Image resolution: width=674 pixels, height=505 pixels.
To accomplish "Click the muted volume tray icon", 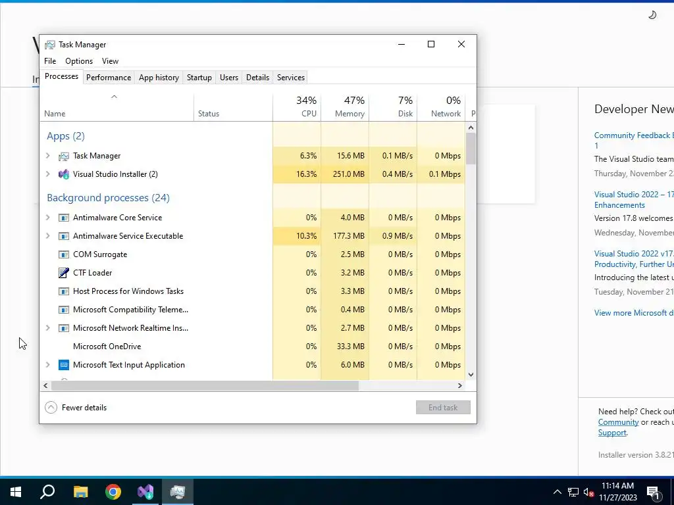I will (x=589, y=492).
